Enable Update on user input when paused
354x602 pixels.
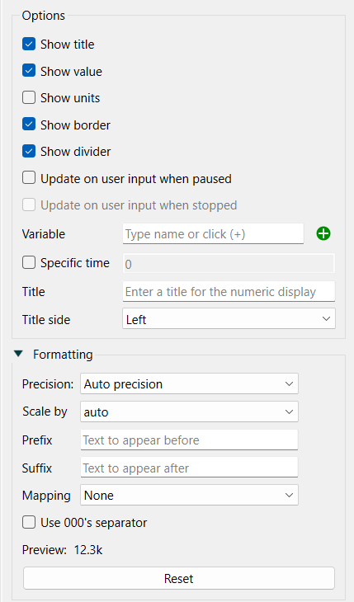pos(29,178)
